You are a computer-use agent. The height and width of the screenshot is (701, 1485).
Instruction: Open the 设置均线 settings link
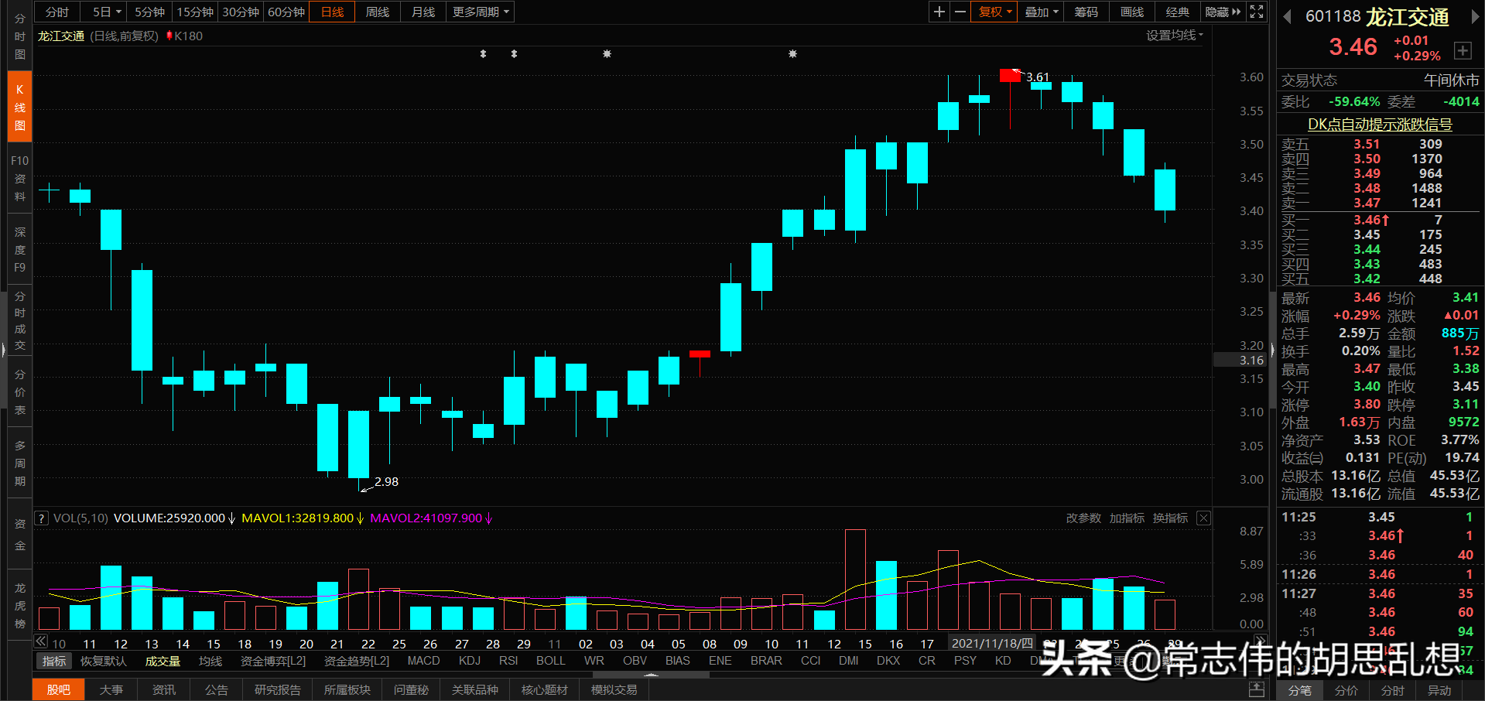(1171, 35)
